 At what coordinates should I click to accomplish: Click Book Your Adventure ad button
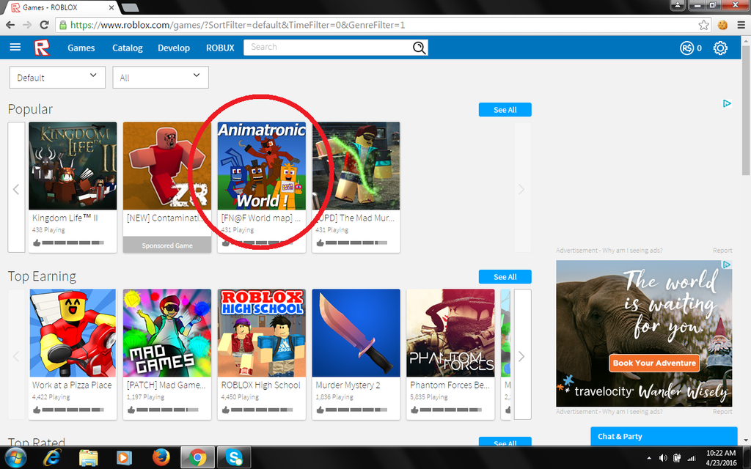click(x=654, y=363)
